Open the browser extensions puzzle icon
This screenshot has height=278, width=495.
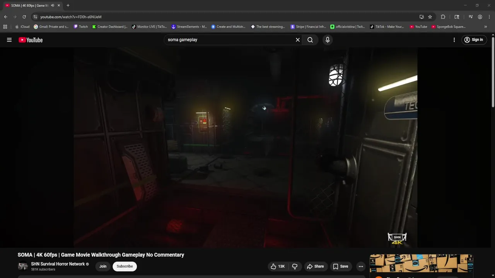443,17
